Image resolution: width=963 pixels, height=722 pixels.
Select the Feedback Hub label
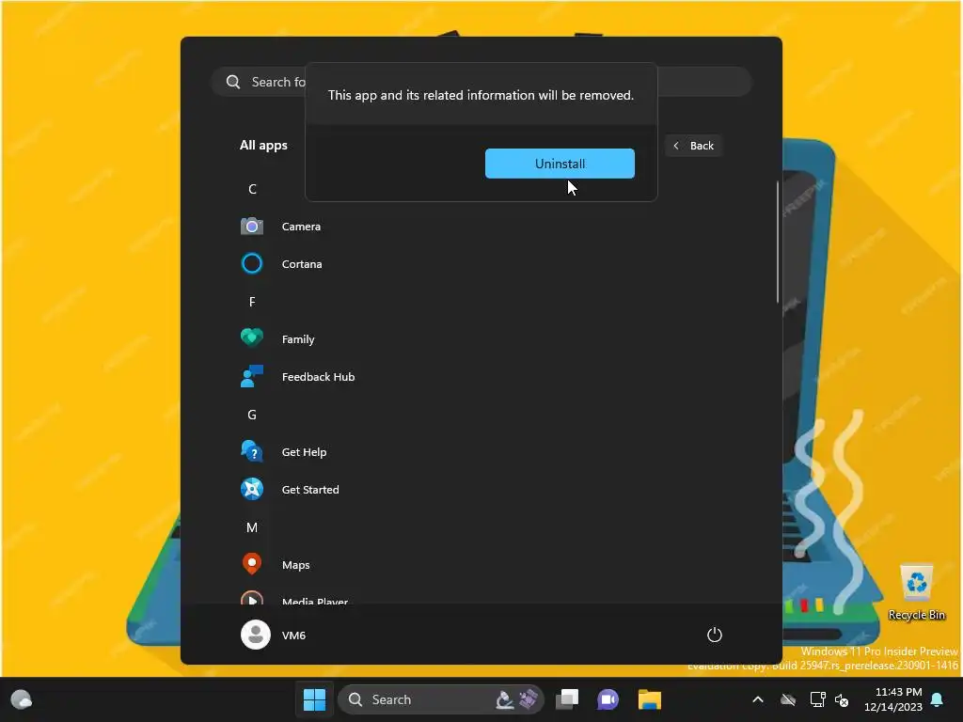pyautogui.click(x=318, y=377)
